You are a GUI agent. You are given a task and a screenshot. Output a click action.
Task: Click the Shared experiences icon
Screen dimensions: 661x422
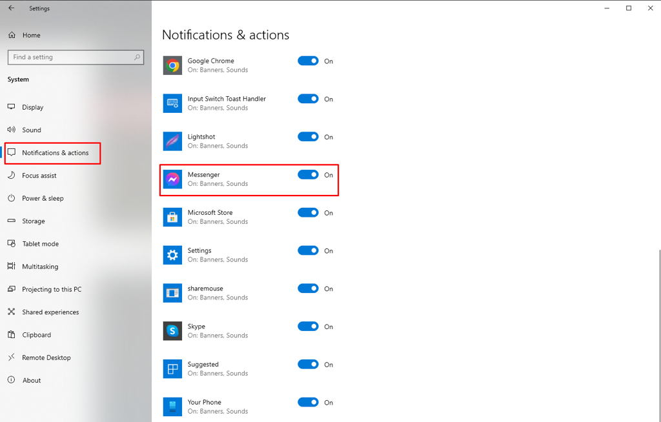12,312
